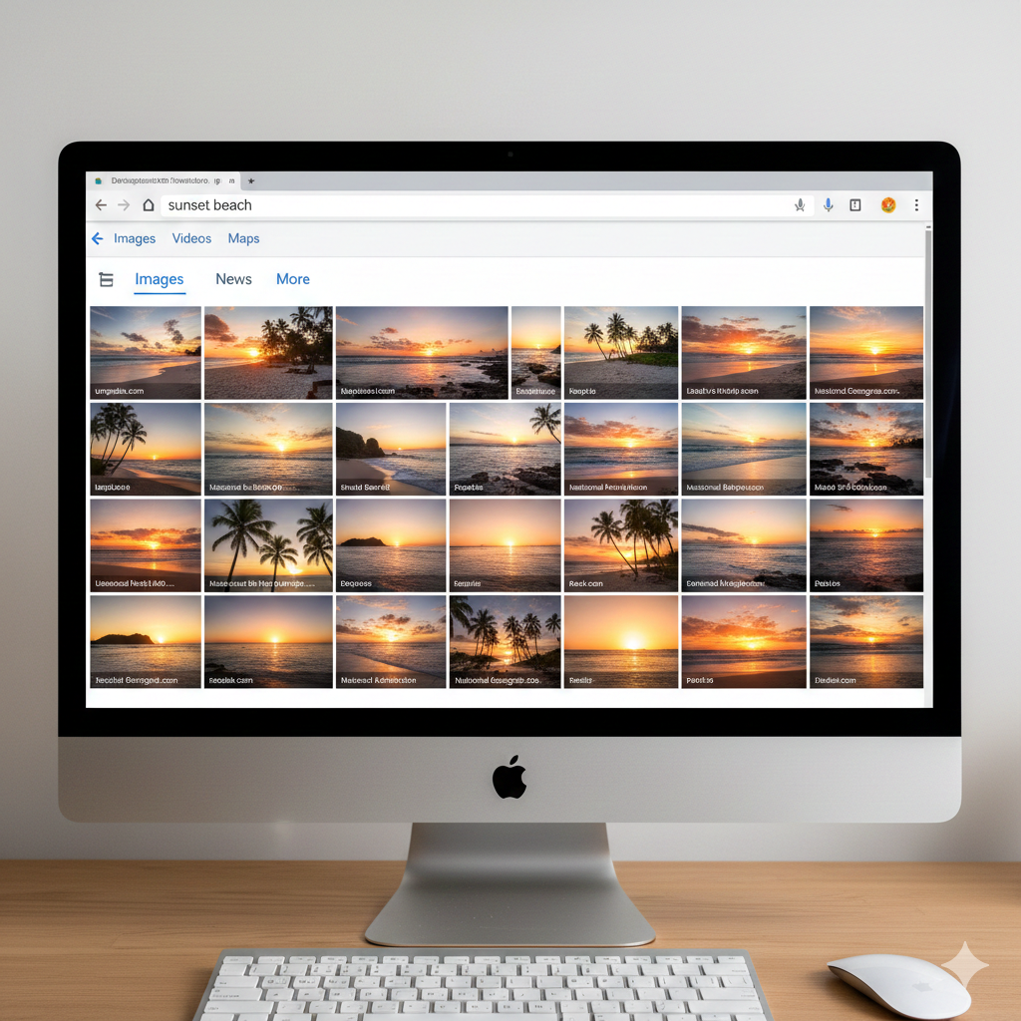This screenshot has width=1021, height=1021.
Task: Click the browser back arrow button
Action: [101, 205]
